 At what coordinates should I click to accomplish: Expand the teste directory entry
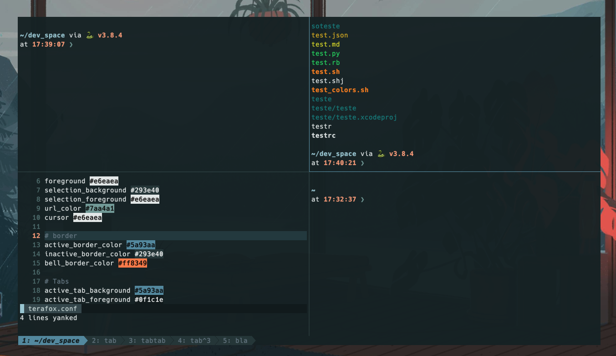click(321, 99)
